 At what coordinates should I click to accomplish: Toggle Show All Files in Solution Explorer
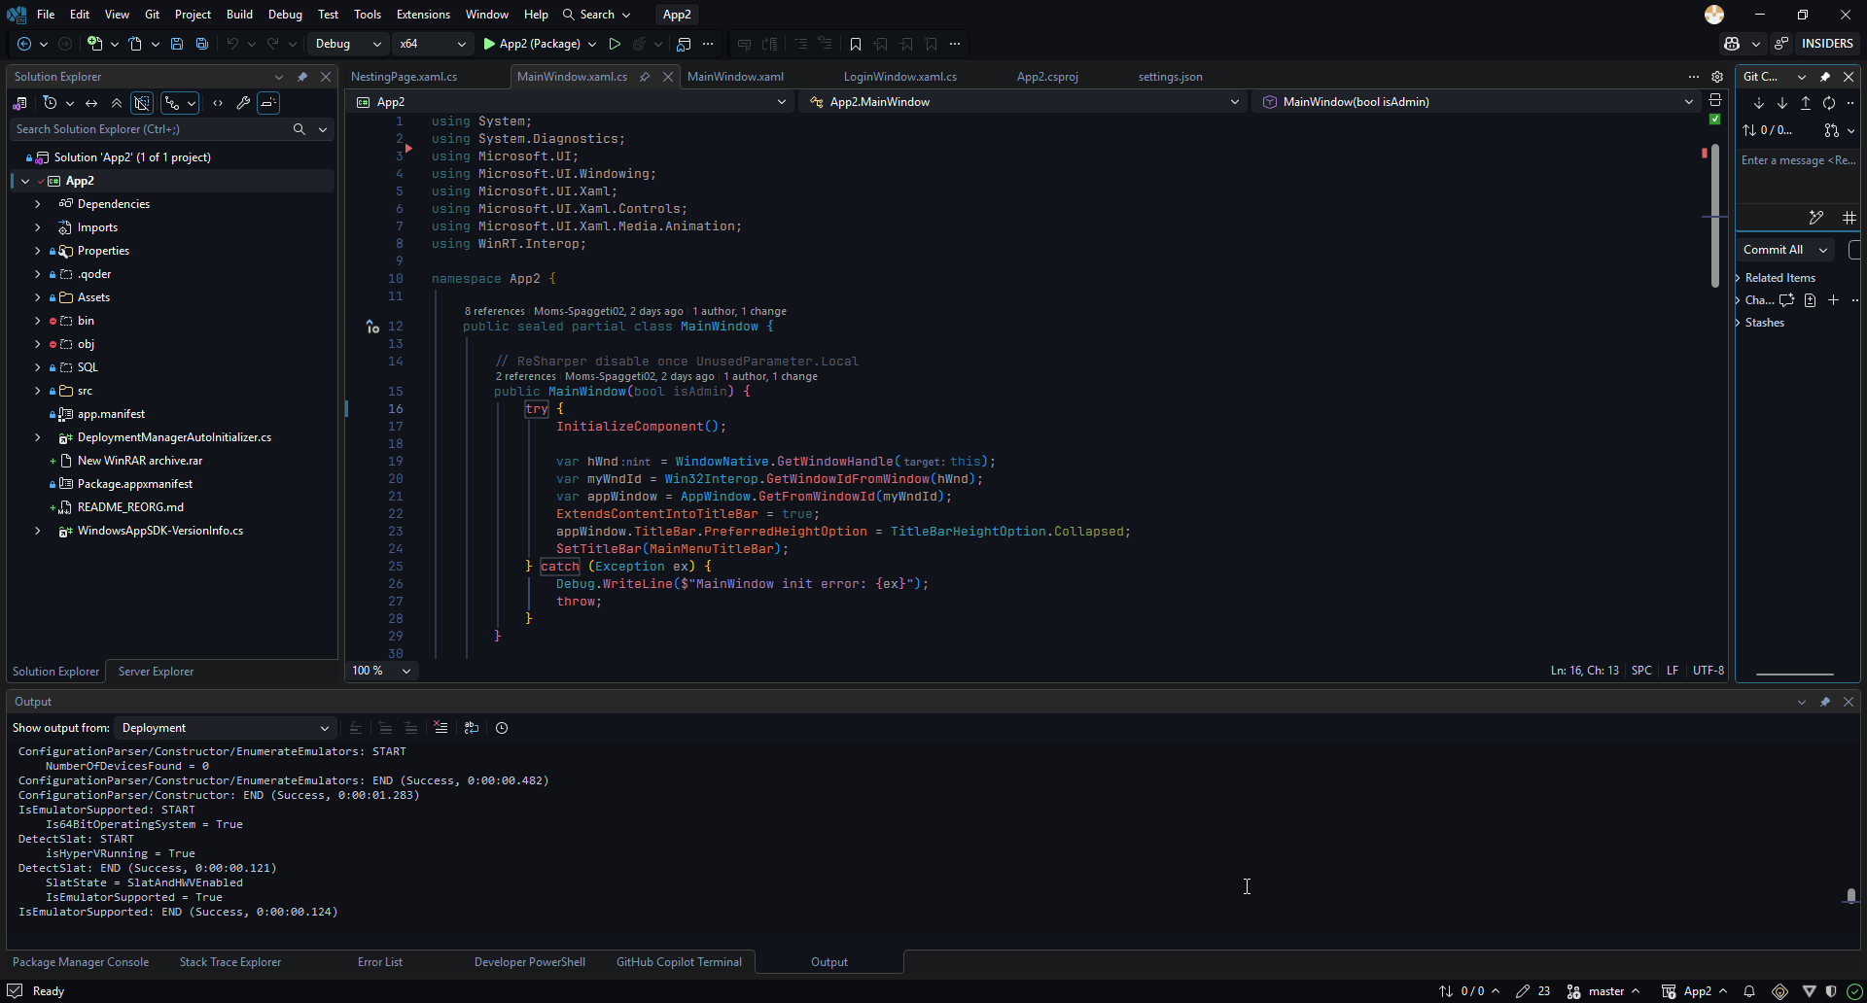click(142, 103)
